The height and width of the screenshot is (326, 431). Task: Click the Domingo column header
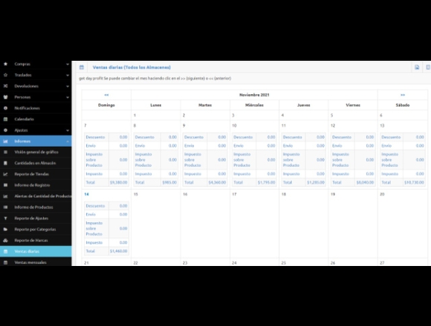coord(106,105)
